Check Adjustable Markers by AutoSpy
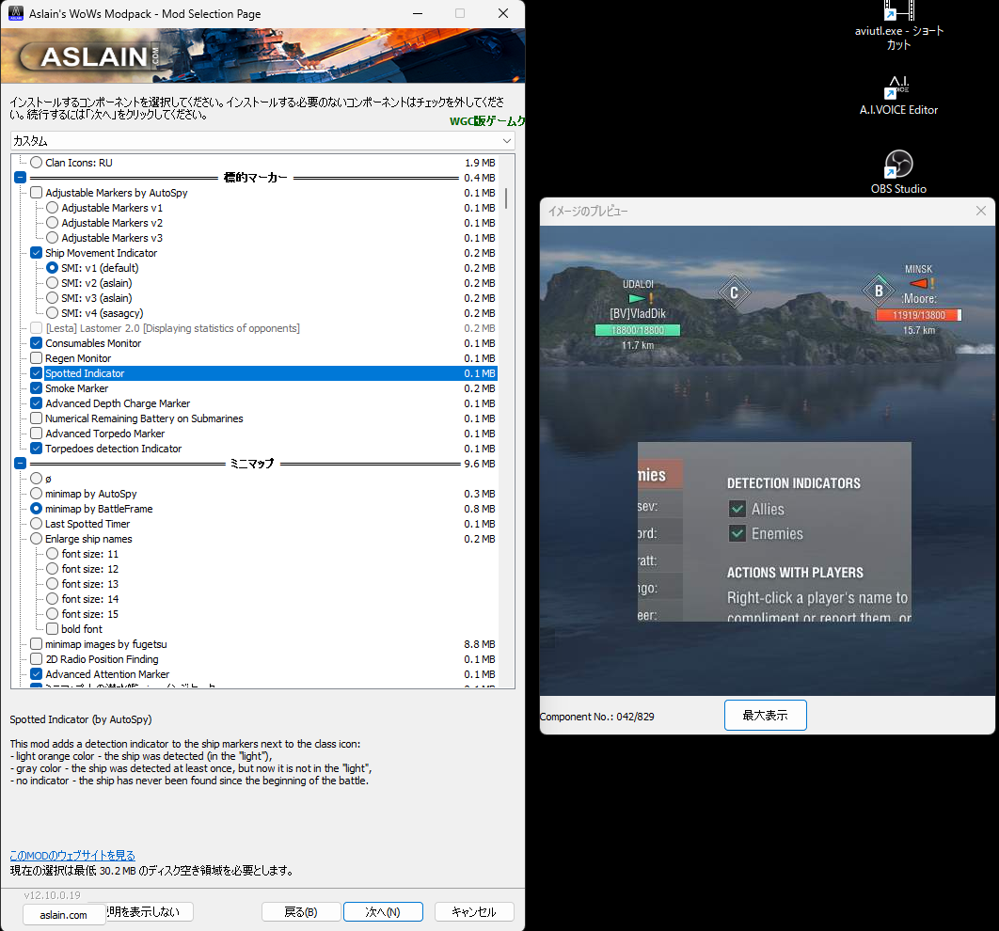The width and height of the screenshot is (999, 931). [36, 192]
